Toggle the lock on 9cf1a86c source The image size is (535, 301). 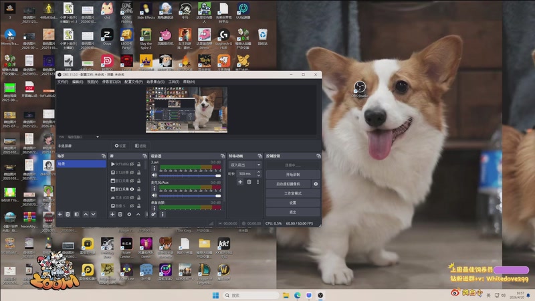pos(138,164)
